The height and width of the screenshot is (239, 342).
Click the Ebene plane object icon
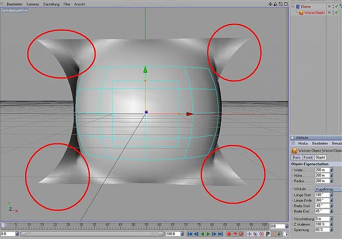pyautogui.click(x=297, y=7)
